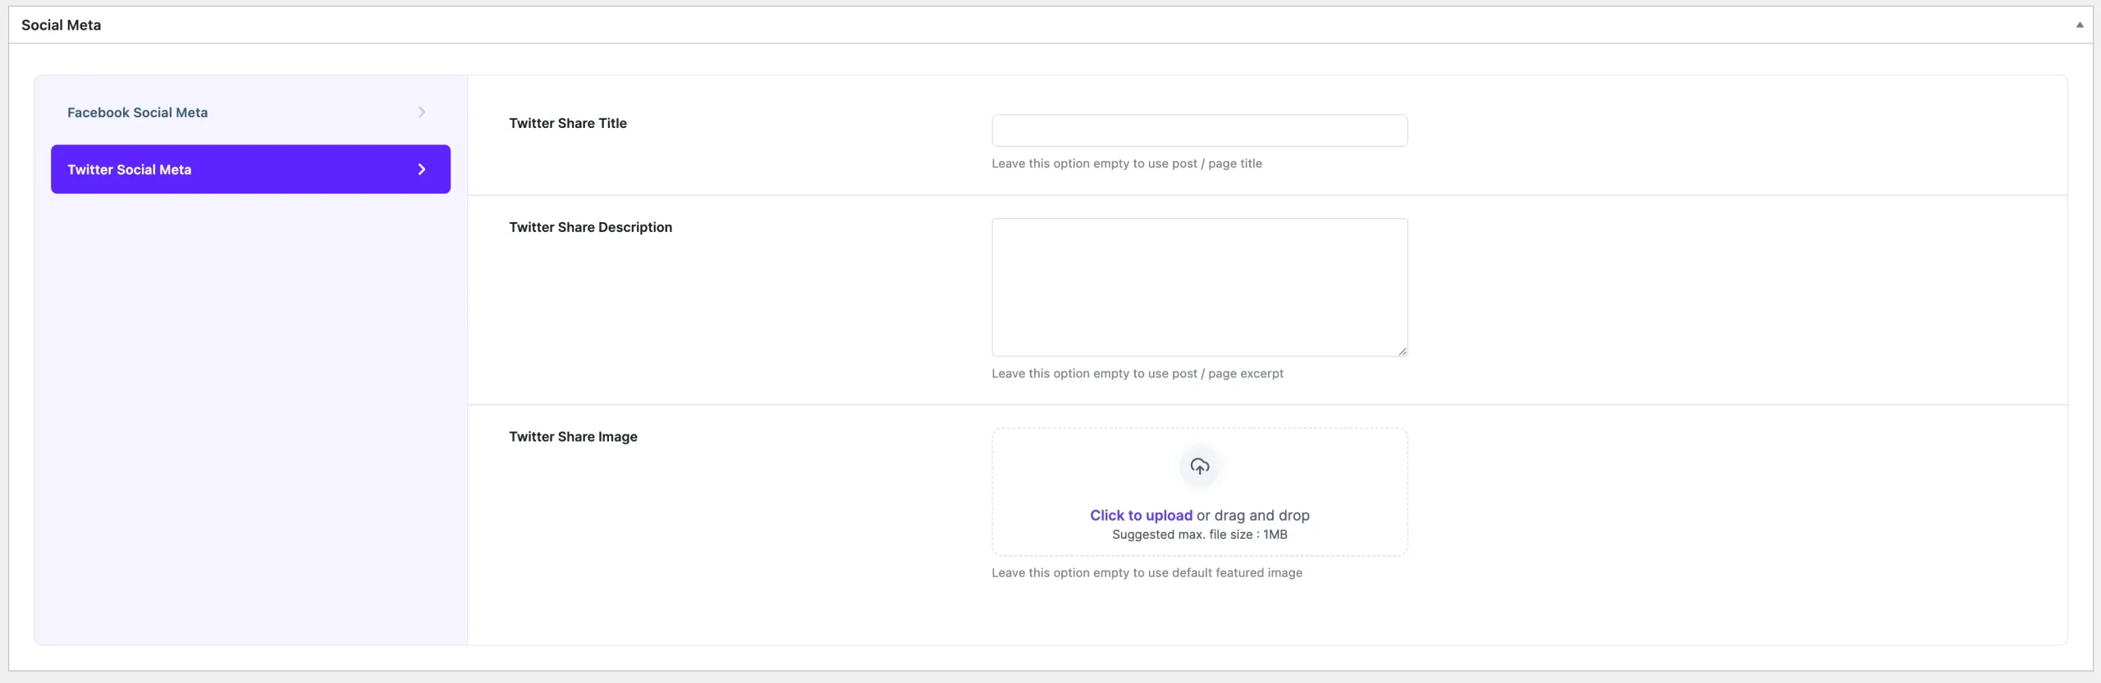Click the default featured image hint text
The height and width of the screenshot is (683, 2101).
click(x=1147, y=572)
